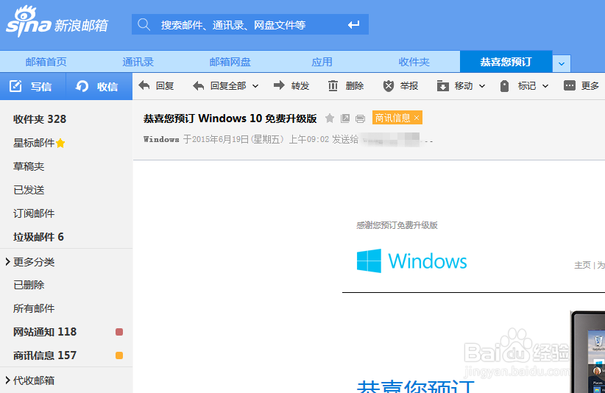Open the 邮箱网盘 tab

(x=230, y=62)
